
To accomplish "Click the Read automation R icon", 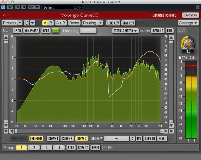I will tap(17, 8).
